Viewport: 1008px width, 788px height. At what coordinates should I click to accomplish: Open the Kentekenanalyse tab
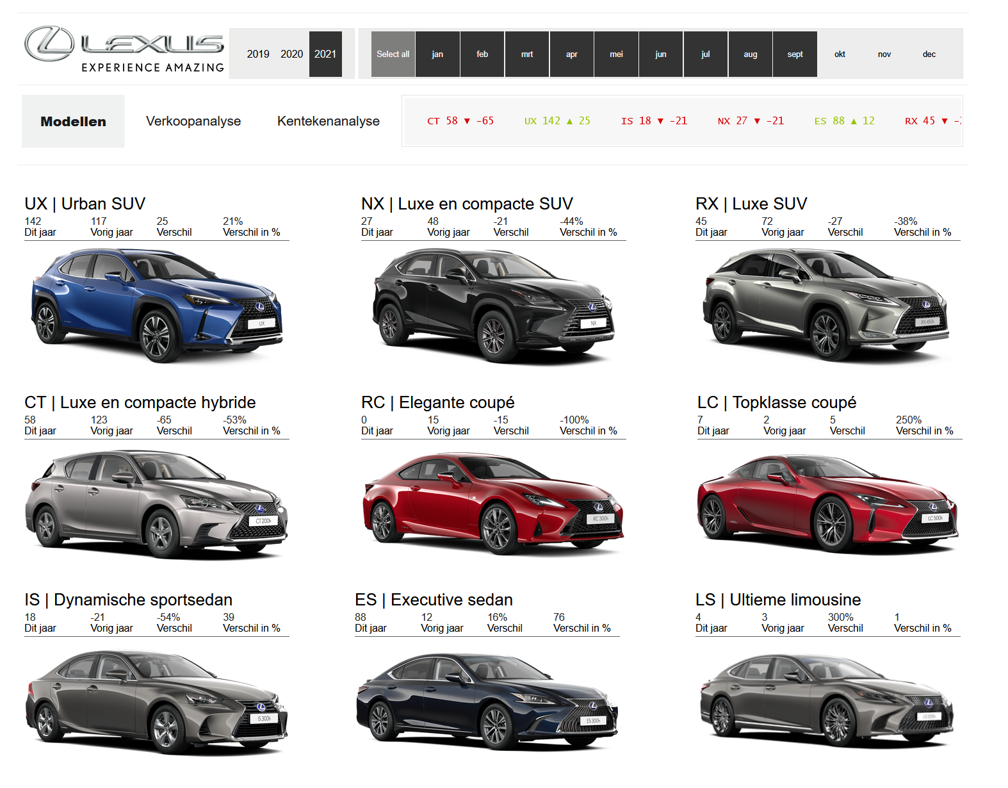328,121
